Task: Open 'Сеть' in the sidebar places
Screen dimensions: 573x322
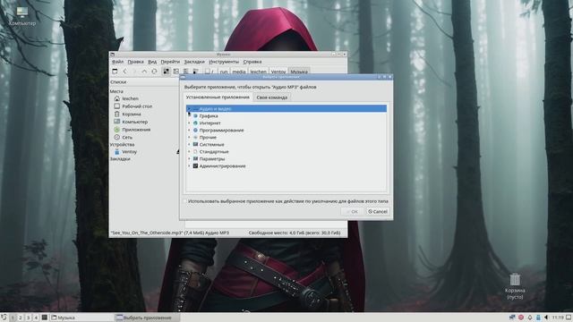Action: (127, 137)
